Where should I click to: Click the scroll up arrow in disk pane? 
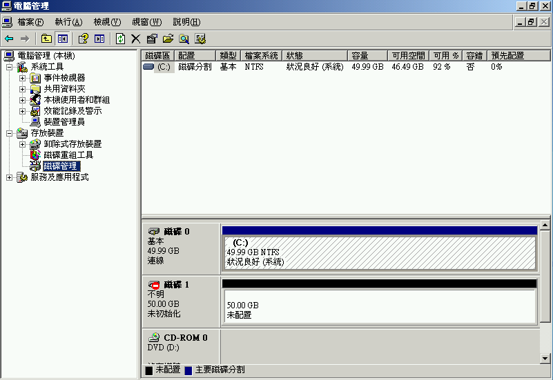[x=545, y=225]
